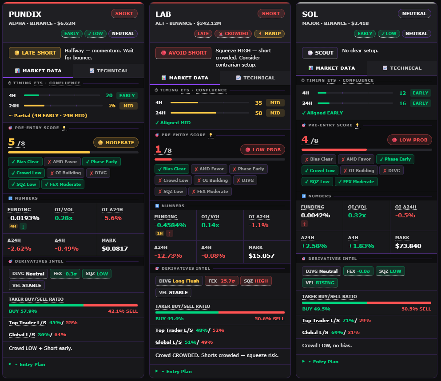The width and height of the screenshot is (441, 381).
Task: Expand Entry Plan on PUNDIX card
Action: click(x=27, y=365)
